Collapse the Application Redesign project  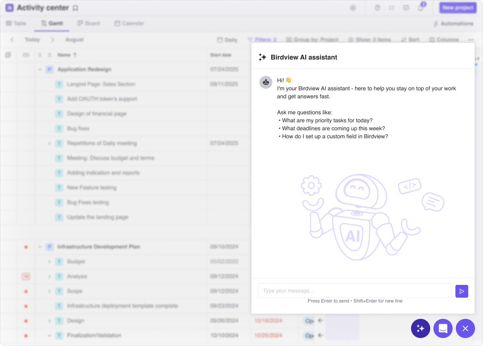[x=40, y=70]
